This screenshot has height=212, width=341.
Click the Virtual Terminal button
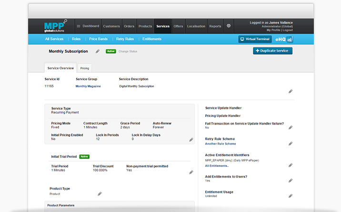(255, 39)
